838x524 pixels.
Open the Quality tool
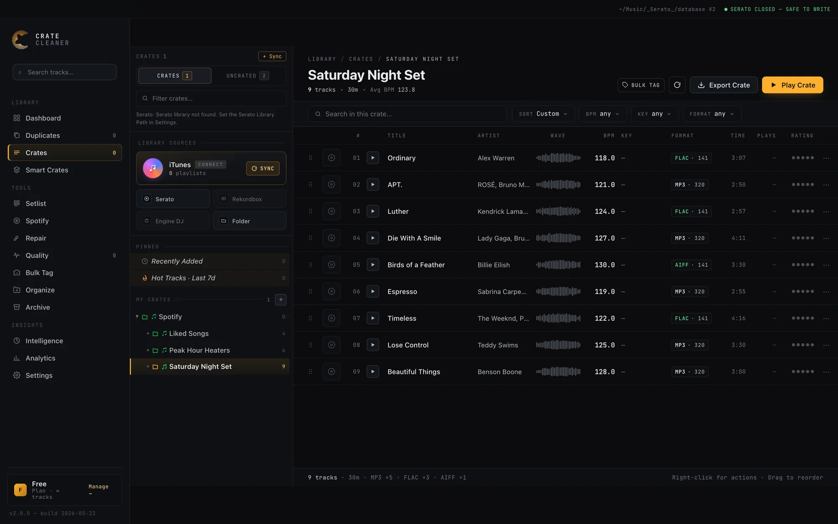click(x=65, y=255)
